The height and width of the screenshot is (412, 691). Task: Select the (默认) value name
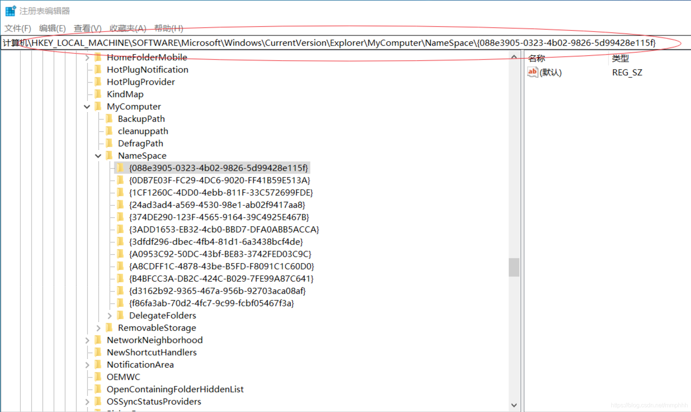coord(550,72)
